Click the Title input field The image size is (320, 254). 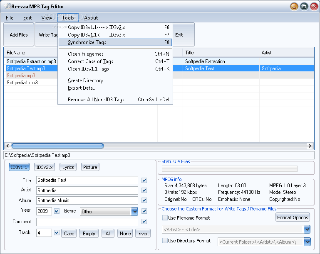[x=87, y=180]
